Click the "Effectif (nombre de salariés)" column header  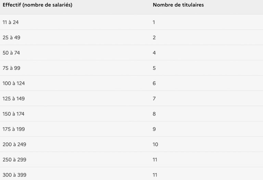point(37,5)
